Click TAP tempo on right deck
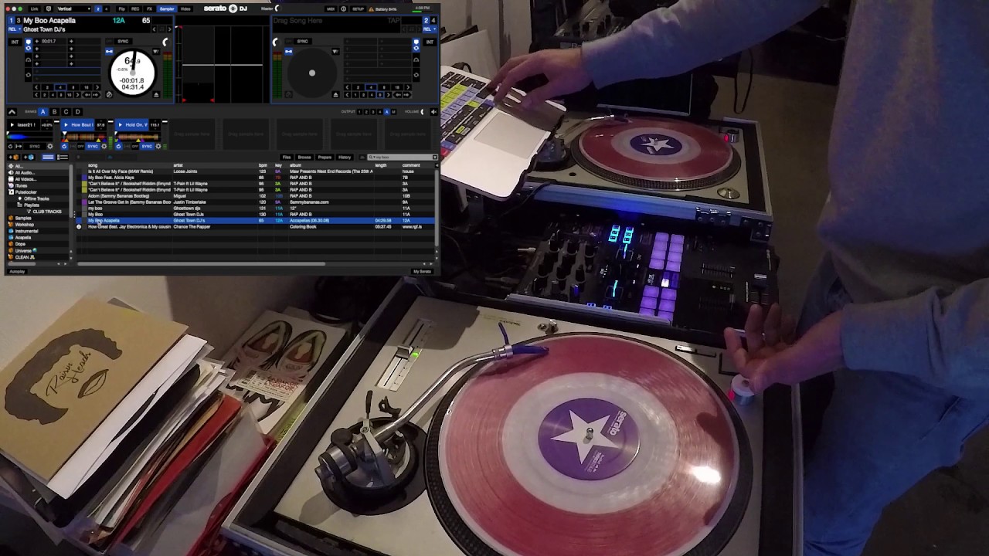The height and width of the screenshot is (556, 989). point(393,21)
